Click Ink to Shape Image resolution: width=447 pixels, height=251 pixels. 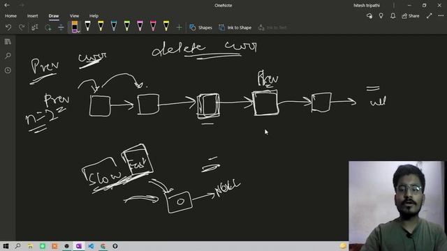235,28
